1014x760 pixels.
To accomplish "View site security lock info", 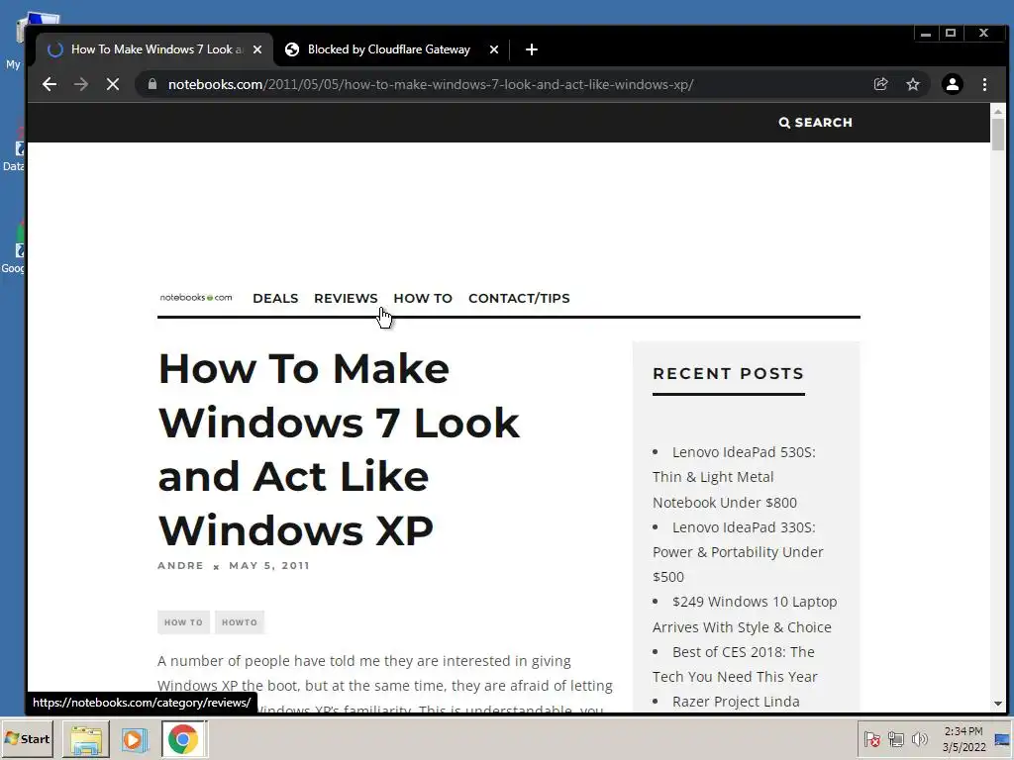I will tap(152, 85).
